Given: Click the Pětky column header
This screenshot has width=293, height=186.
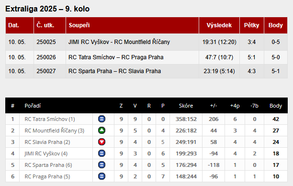Looking at the screenshot, I should 251,25.
